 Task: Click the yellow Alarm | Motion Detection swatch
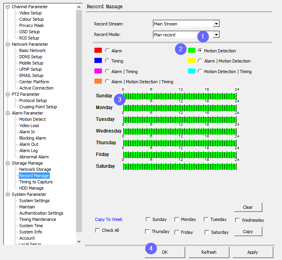click(192, 61)
